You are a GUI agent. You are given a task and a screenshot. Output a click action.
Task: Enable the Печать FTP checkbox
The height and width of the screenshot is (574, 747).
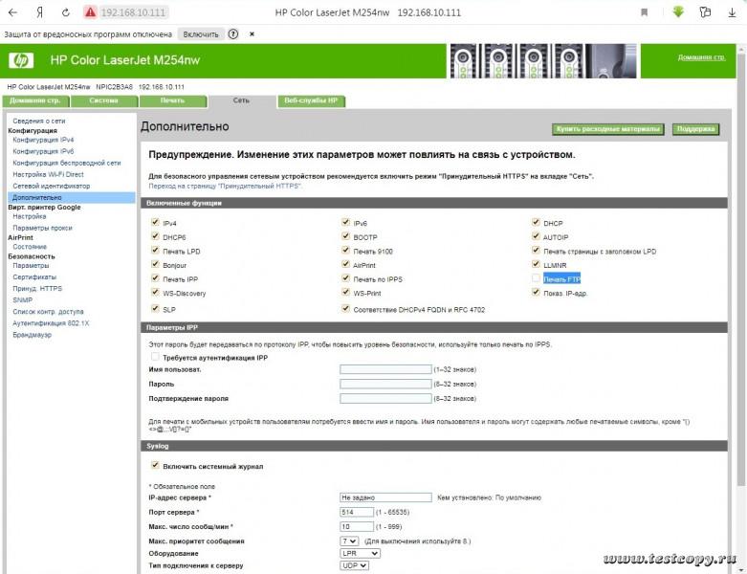[x=536, y=277]
